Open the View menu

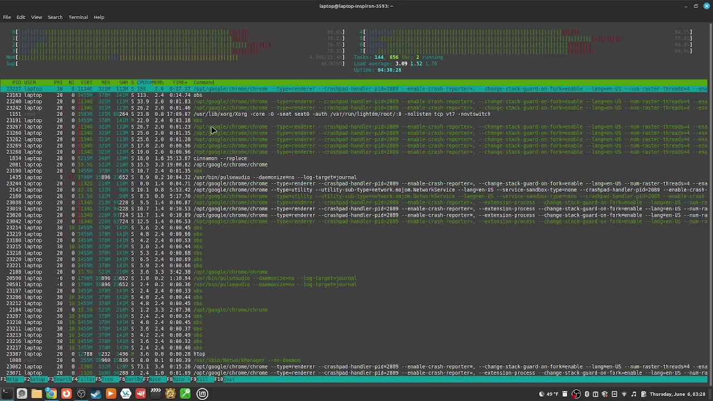pos(36,17)
